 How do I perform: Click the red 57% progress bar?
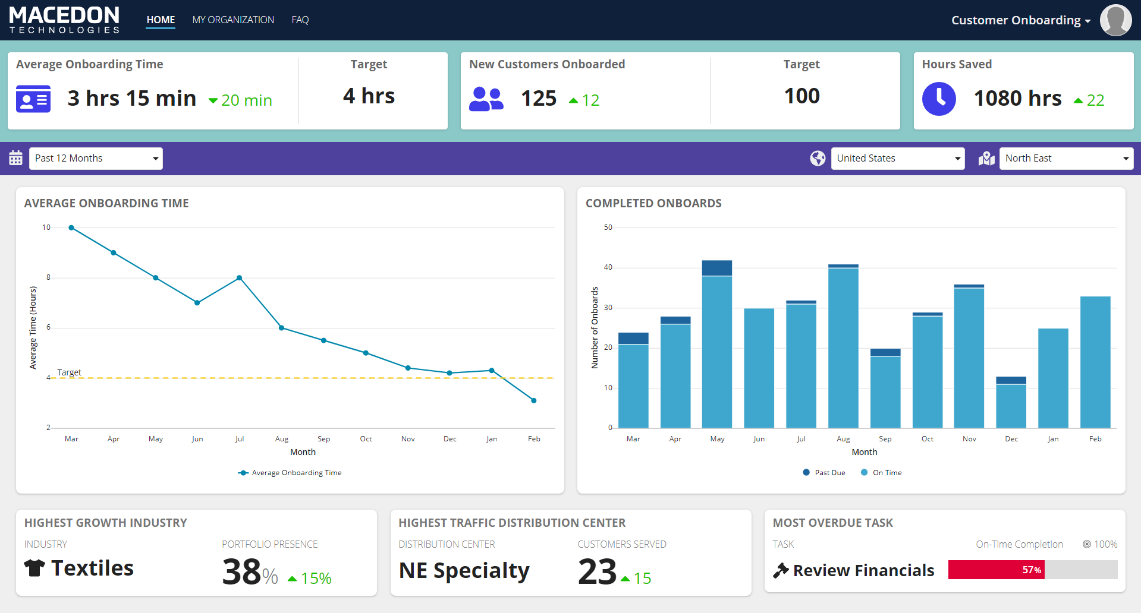[997, 570]
